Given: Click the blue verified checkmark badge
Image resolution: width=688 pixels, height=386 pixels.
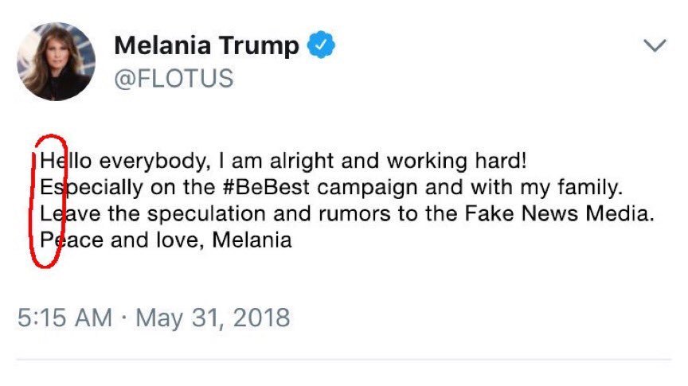Looking at the screenshot, I should click(x=322, y=46).
